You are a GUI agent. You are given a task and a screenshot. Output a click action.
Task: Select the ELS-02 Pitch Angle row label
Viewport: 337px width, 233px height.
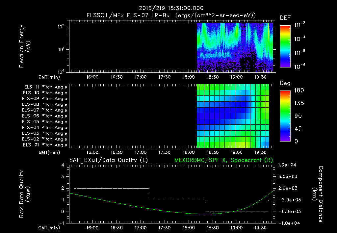point(45,139)
